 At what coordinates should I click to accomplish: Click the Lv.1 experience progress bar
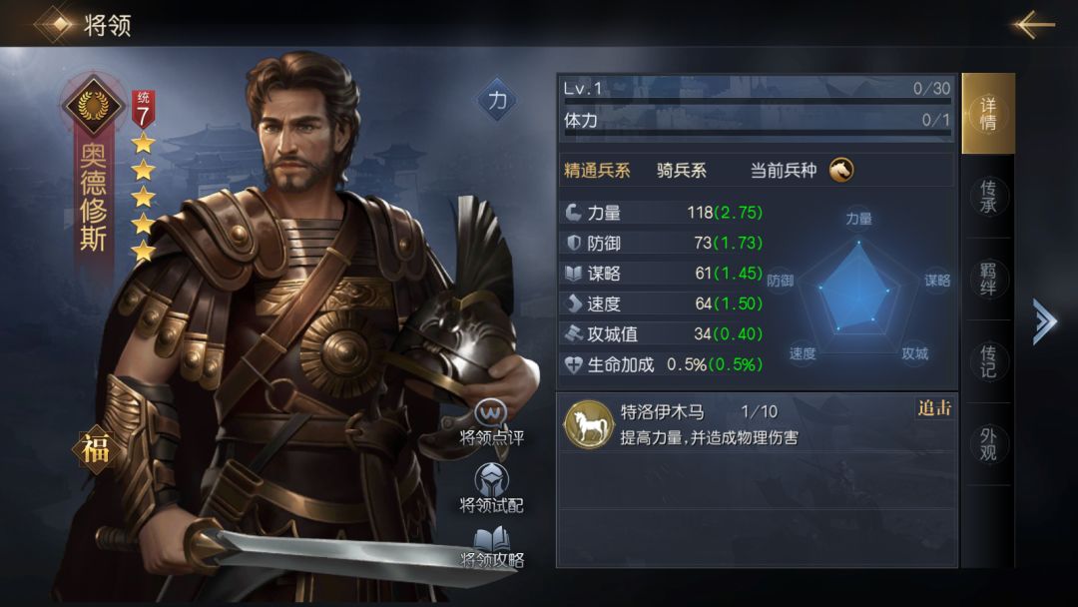click(x=757, y=90)
